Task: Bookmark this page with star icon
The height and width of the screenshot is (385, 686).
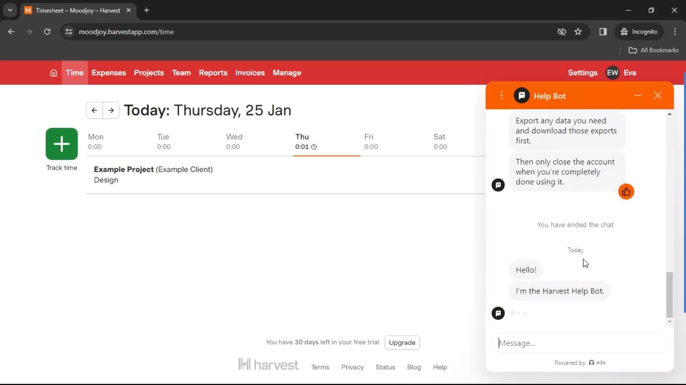Action: tap(578, 32)
